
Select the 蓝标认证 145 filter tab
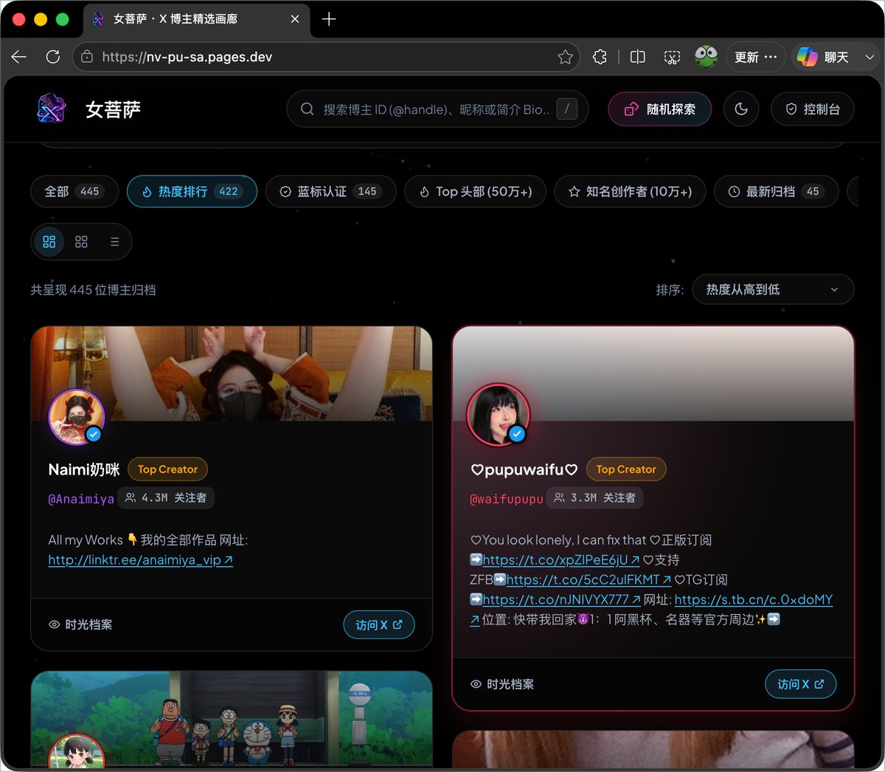pyautogui.click(x=330, y=191)
